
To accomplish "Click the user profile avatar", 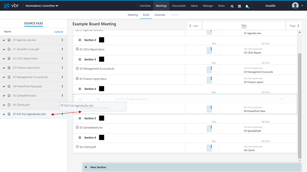I will (x=295, y=6).
